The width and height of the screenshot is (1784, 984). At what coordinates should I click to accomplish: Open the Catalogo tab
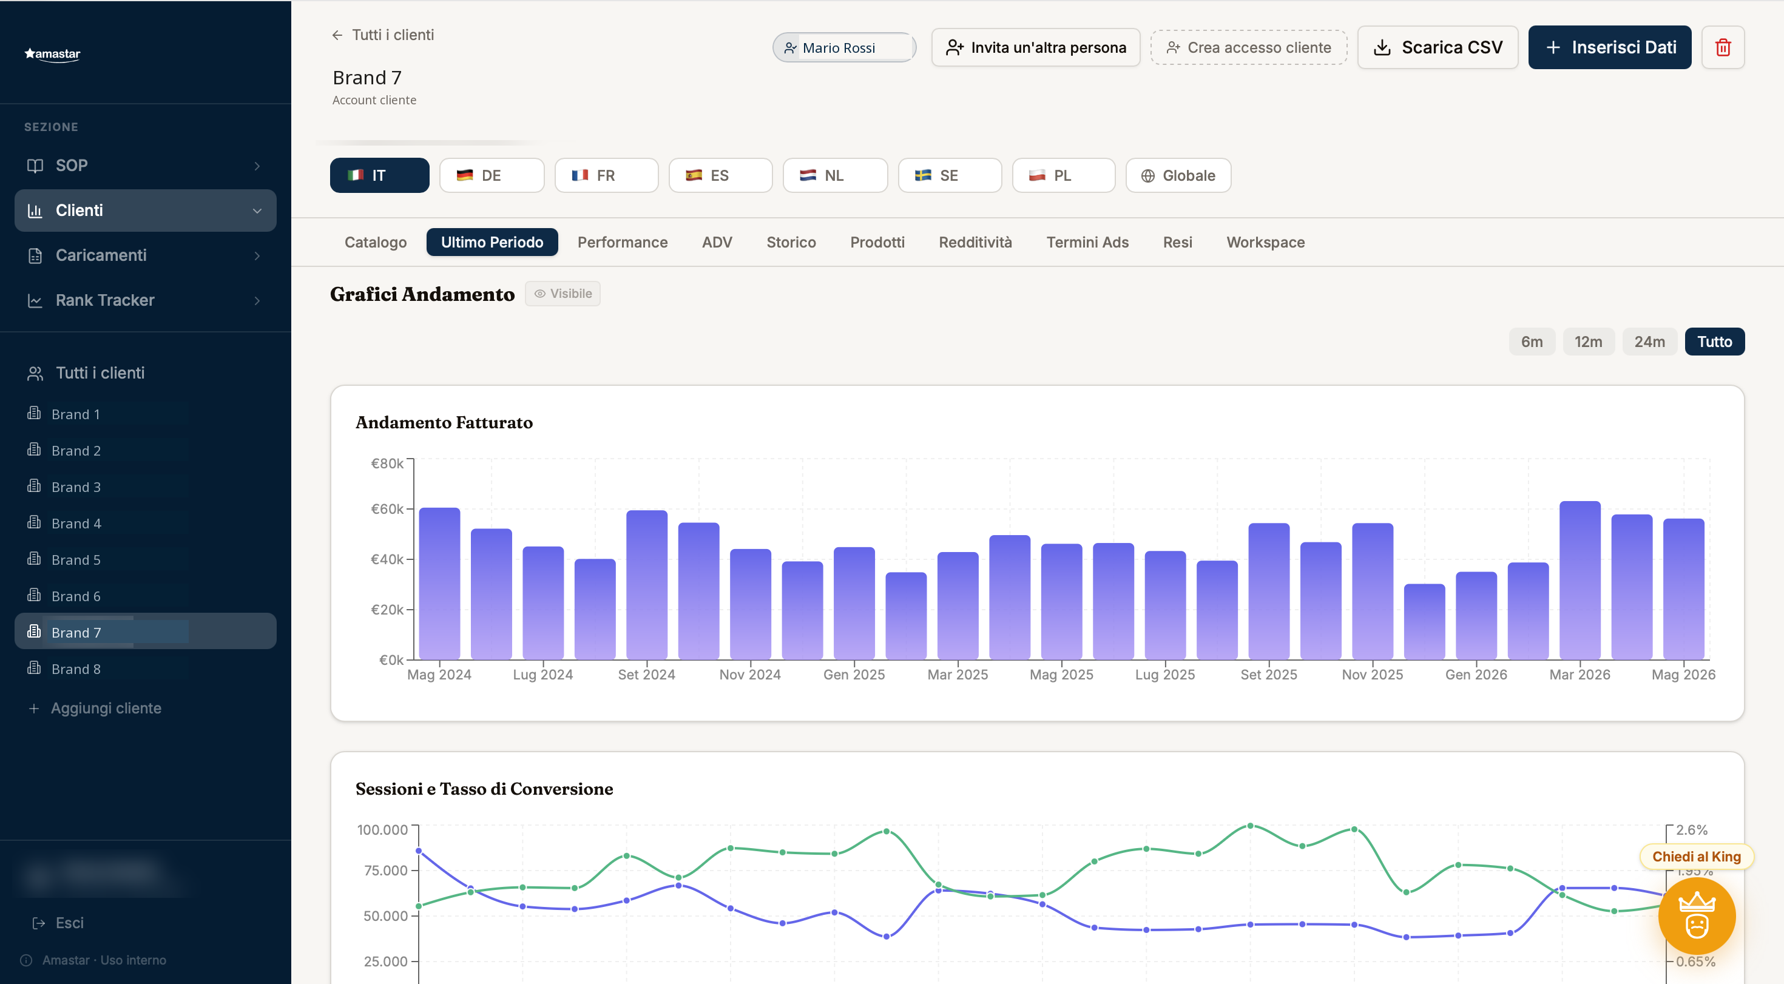[x=376, y=243]
